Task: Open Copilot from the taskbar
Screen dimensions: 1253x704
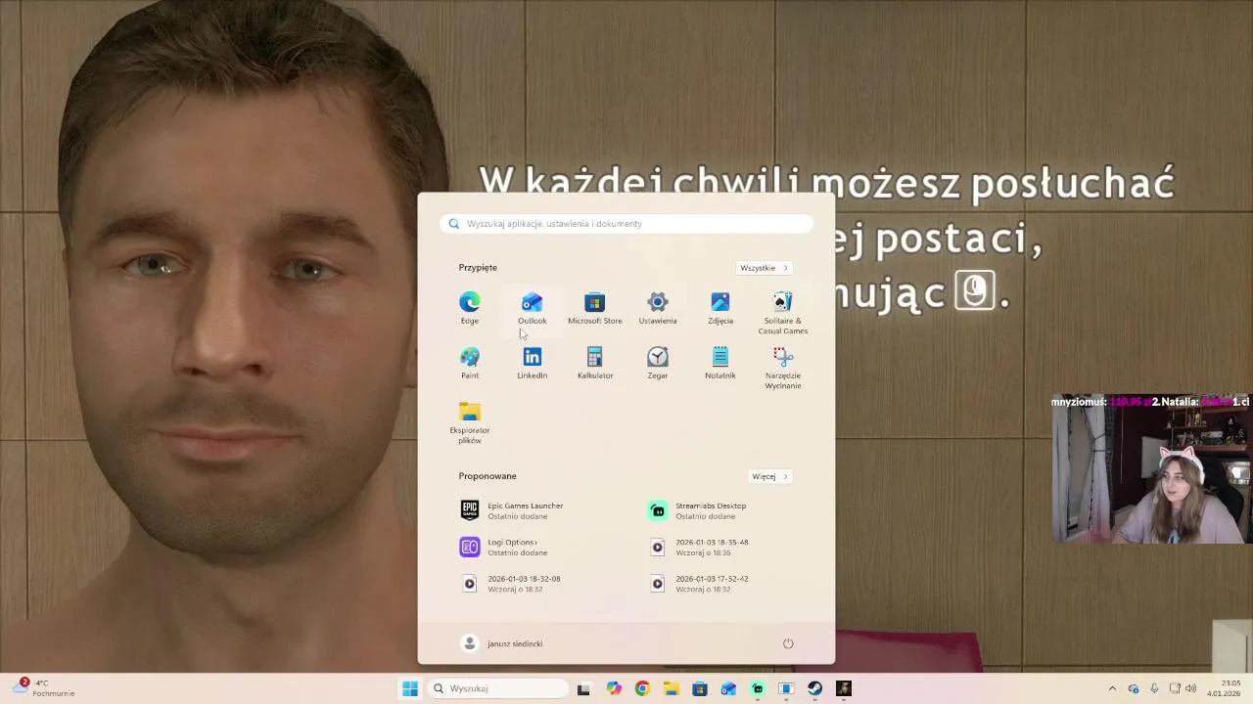Action: pos(614,688)
